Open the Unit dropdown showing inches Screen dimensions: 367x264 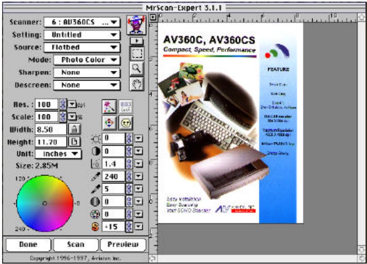click(58, 154)
